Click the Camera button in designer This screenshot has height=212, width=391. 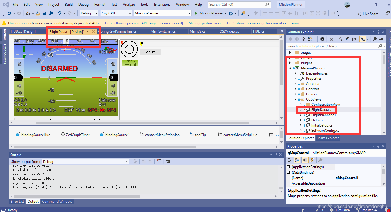click(150, 52)
